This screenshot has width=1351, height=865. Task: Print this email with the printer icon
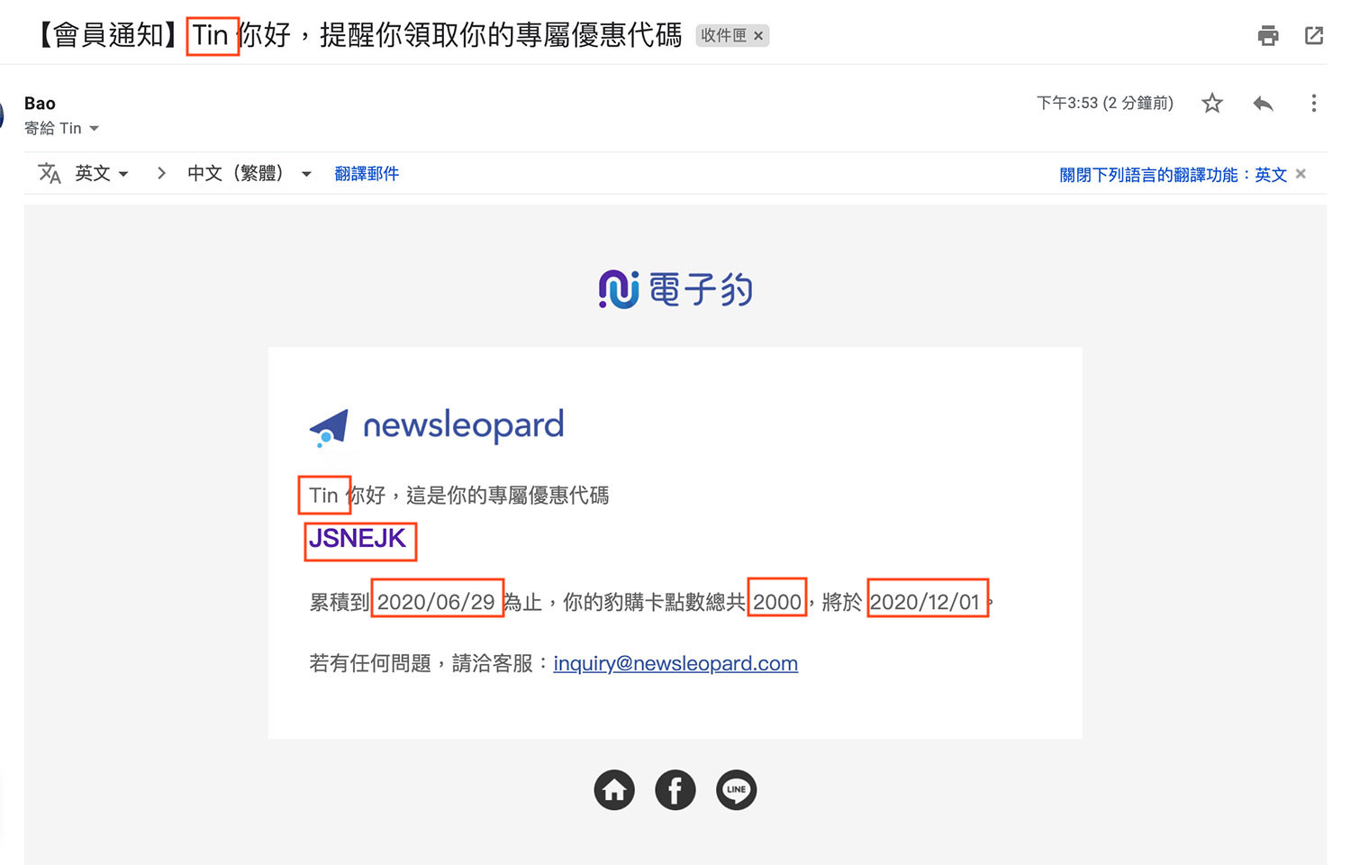tap(1268, 35)
